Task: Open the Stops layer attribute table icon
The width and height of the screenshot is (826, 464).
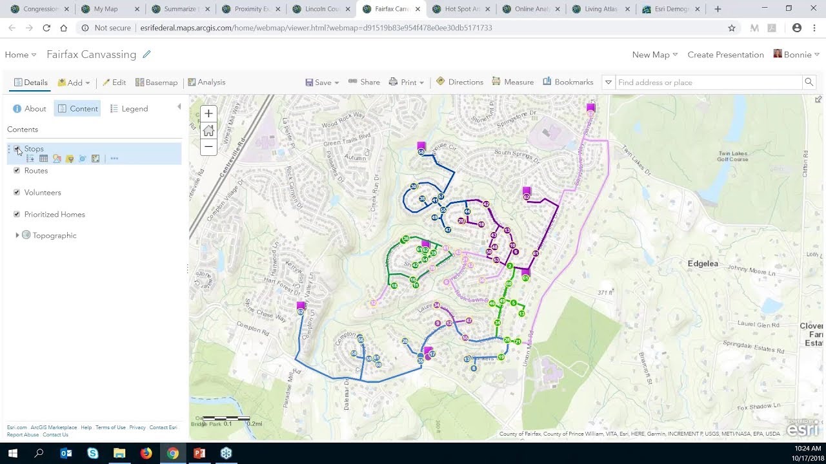Action: point(43,159)
